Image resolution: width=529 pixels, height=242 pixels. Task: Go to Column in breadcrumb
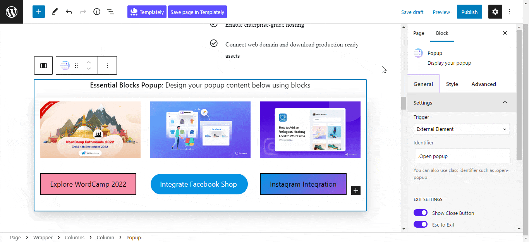coord(105,237)
